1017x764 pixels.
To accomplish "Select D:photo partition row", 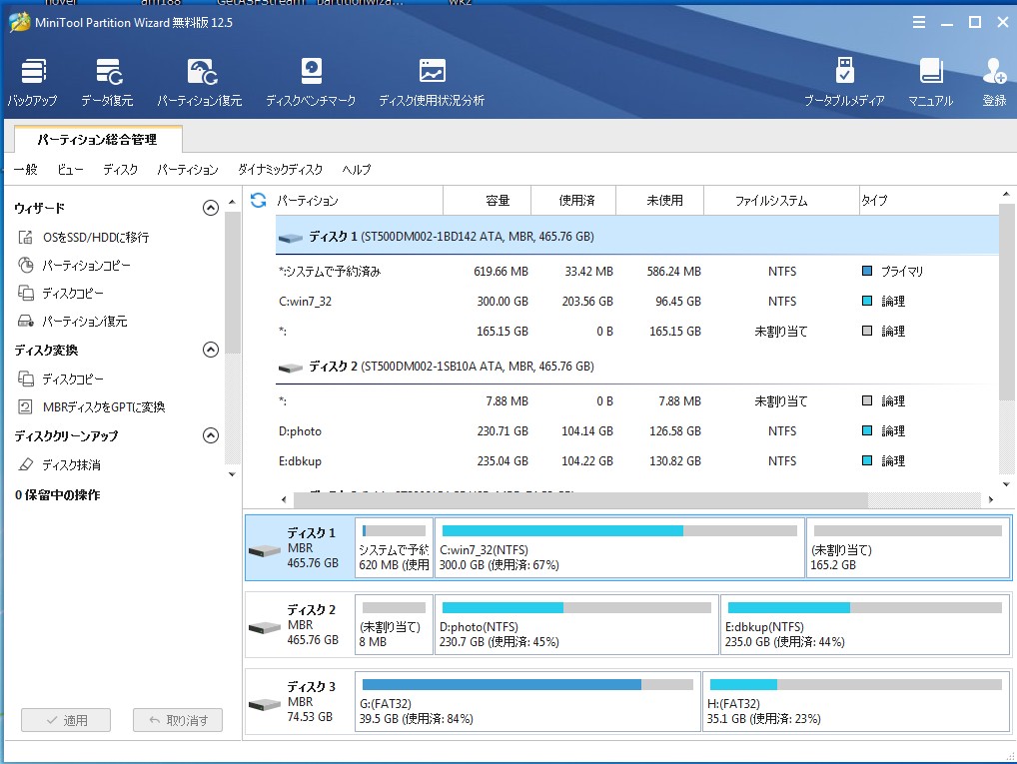I will [637, 430].
